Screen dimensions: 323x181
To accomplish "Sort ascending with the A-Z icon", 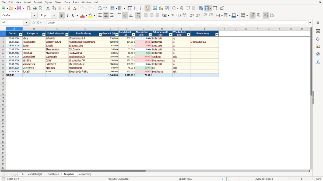I will click(x=136, y=8).
